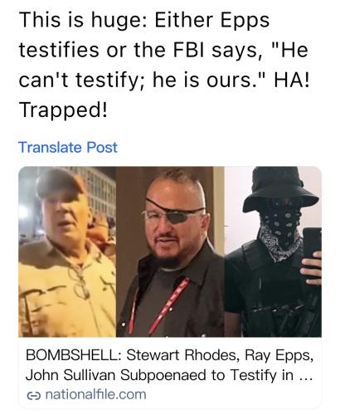Screen dimensions: 340x415
Task: Click the chain link icon beside nationalfile.com
Action: pyautogui.click(x=33, y=396)
